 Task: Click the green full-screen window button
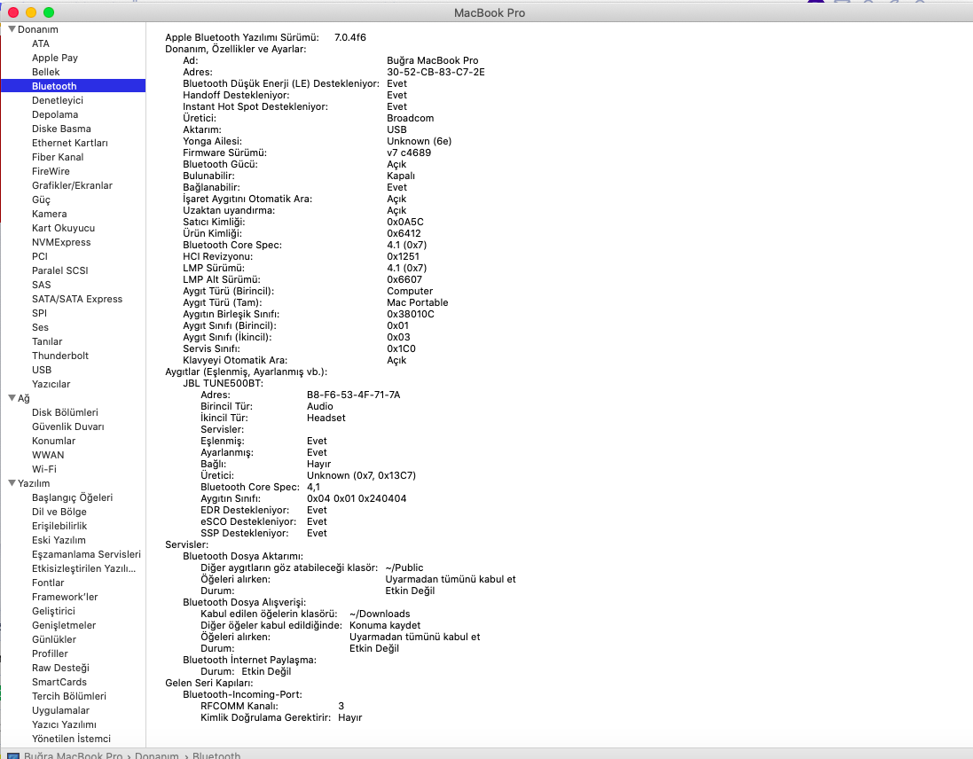pos(49,12)
